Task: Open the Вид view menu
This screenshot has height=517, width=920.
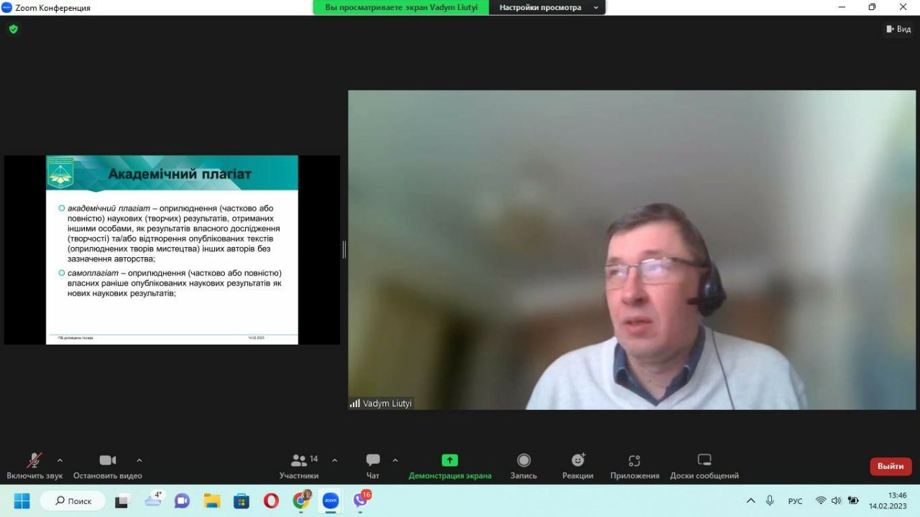Action: click(898, 29)
